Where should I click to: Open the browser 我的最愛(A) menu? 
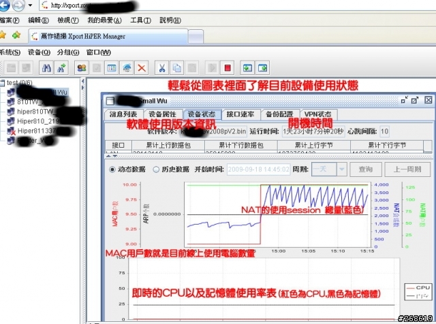tap(104, 20)
